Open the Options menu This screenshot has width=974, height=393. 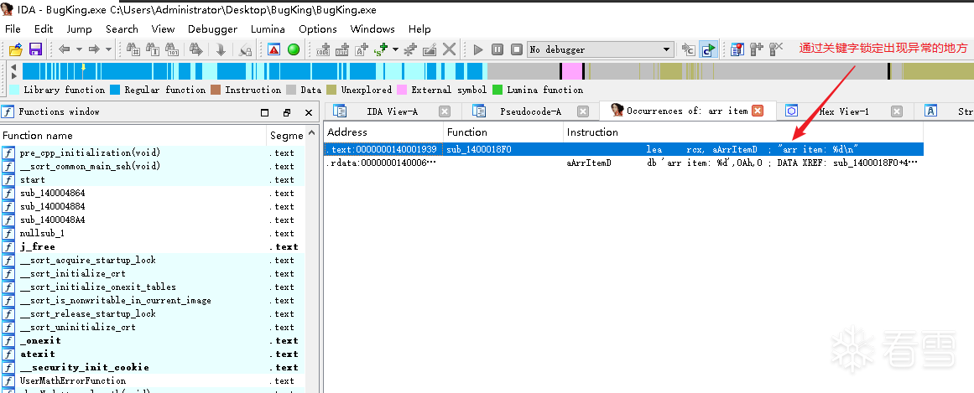[x=318, y=28]
